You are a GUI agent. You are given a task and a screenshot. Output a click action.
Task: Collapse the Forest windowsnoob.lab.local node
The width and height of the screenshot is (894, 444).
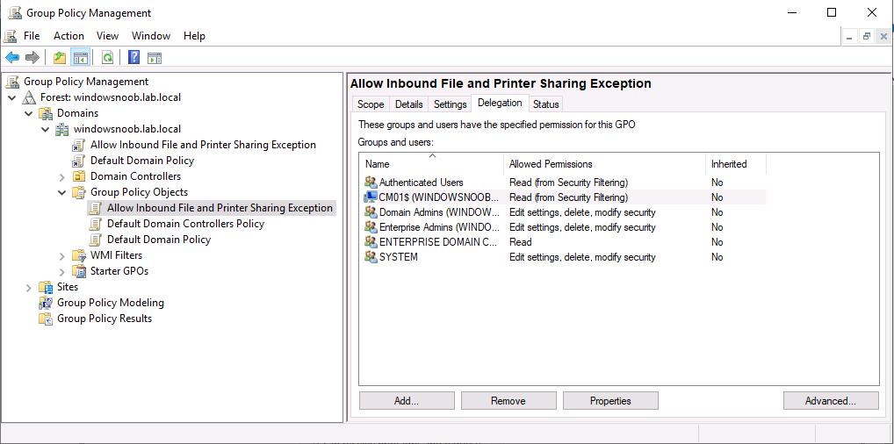[12, 97]
